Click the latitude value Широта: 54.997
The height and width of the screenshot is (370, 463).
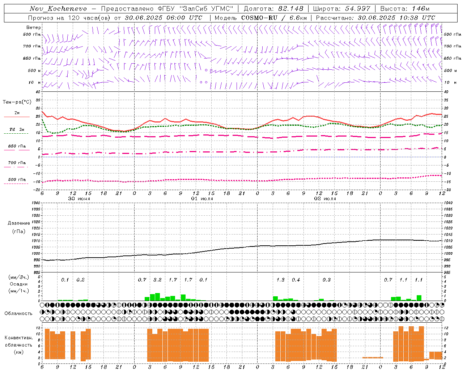(342, 9)
